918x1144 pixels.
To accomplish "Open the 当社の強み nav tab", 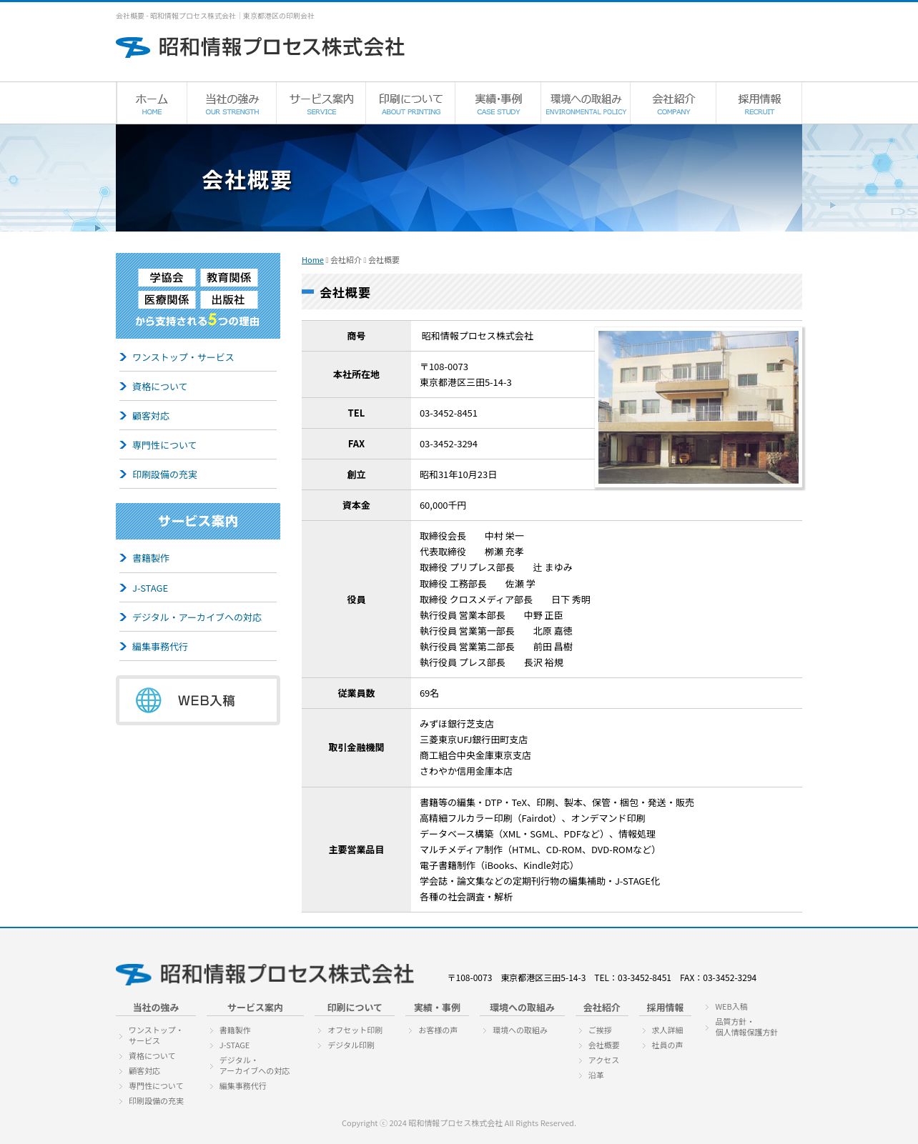I will pyautogui.click(x=232, y=103).
